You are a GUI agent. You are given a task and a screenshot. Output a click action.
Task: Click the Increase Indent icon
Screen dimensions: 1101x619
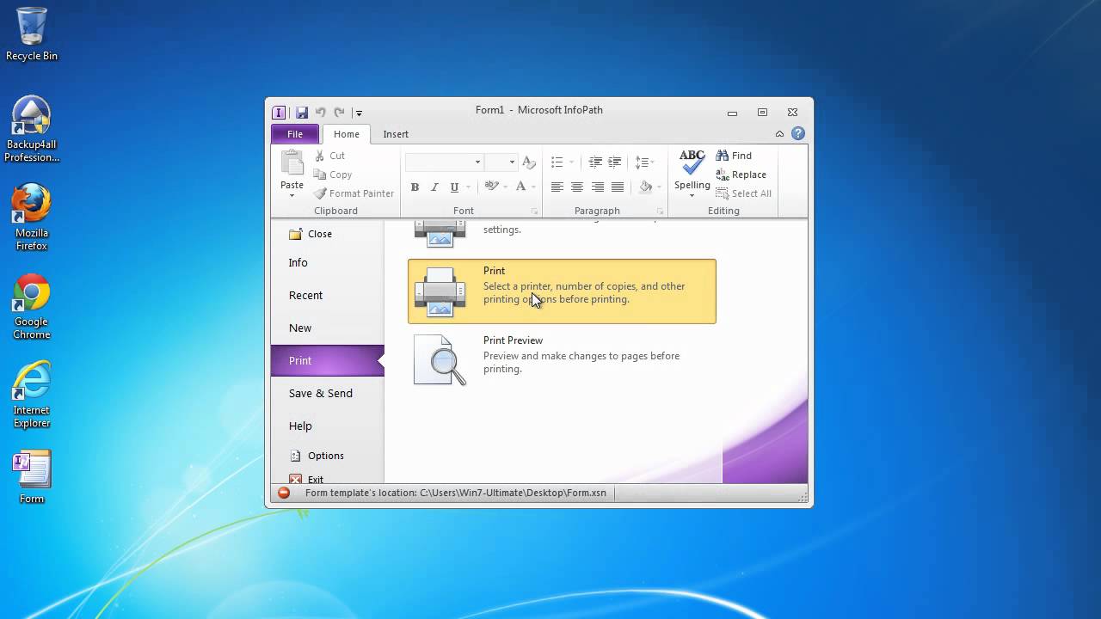point(614,162)
